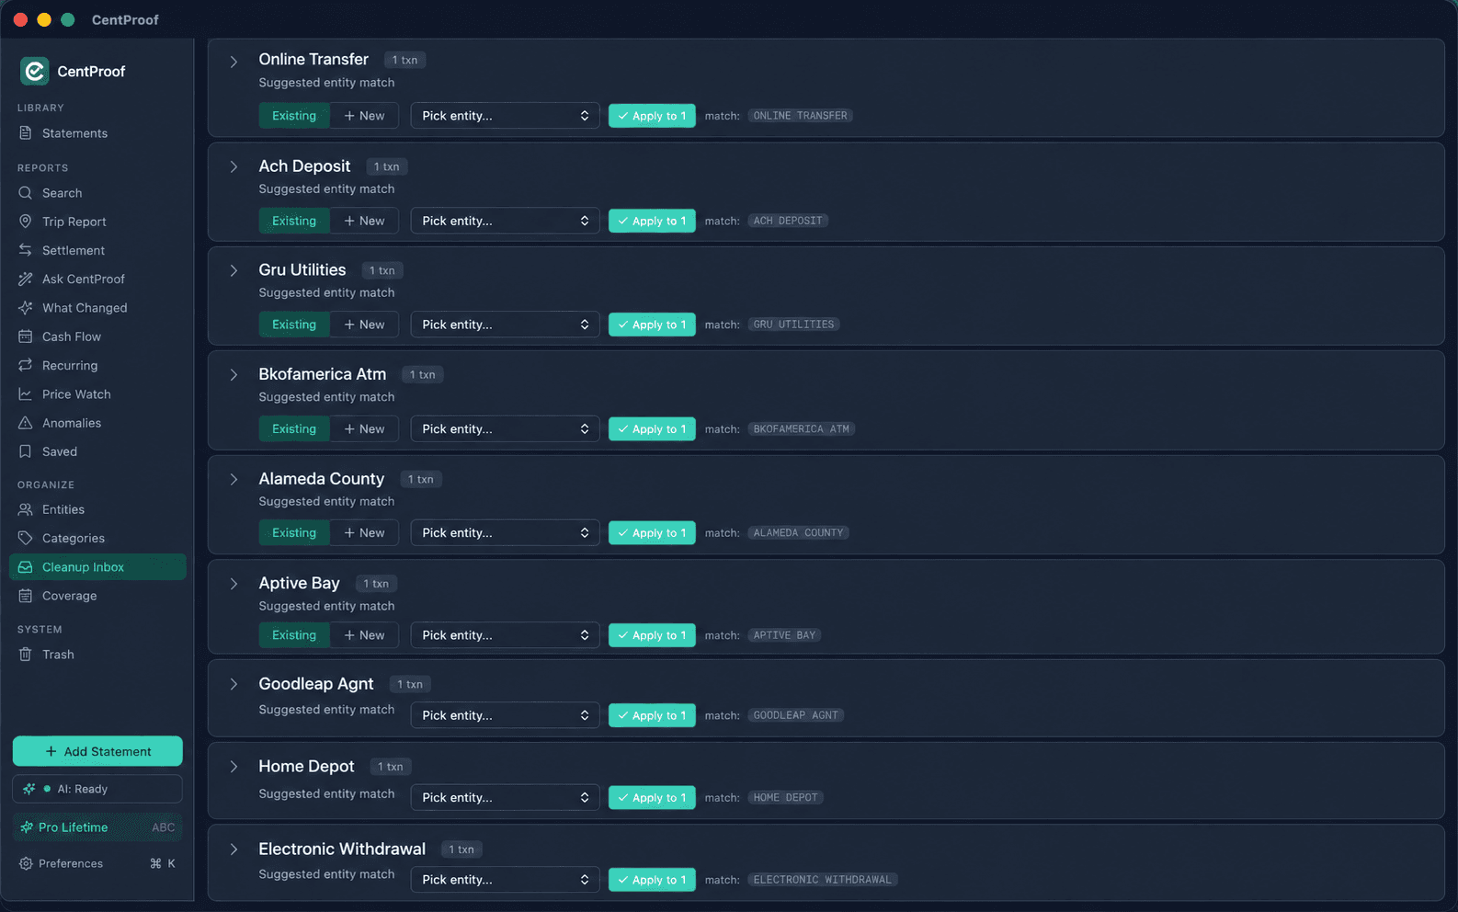Click the Trash bin icon

point(26,655)
